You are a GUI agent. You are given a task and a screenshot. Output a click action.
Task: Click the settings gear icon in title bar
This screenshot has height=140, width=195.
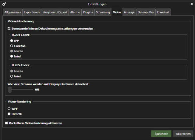(x=4, y=4)
